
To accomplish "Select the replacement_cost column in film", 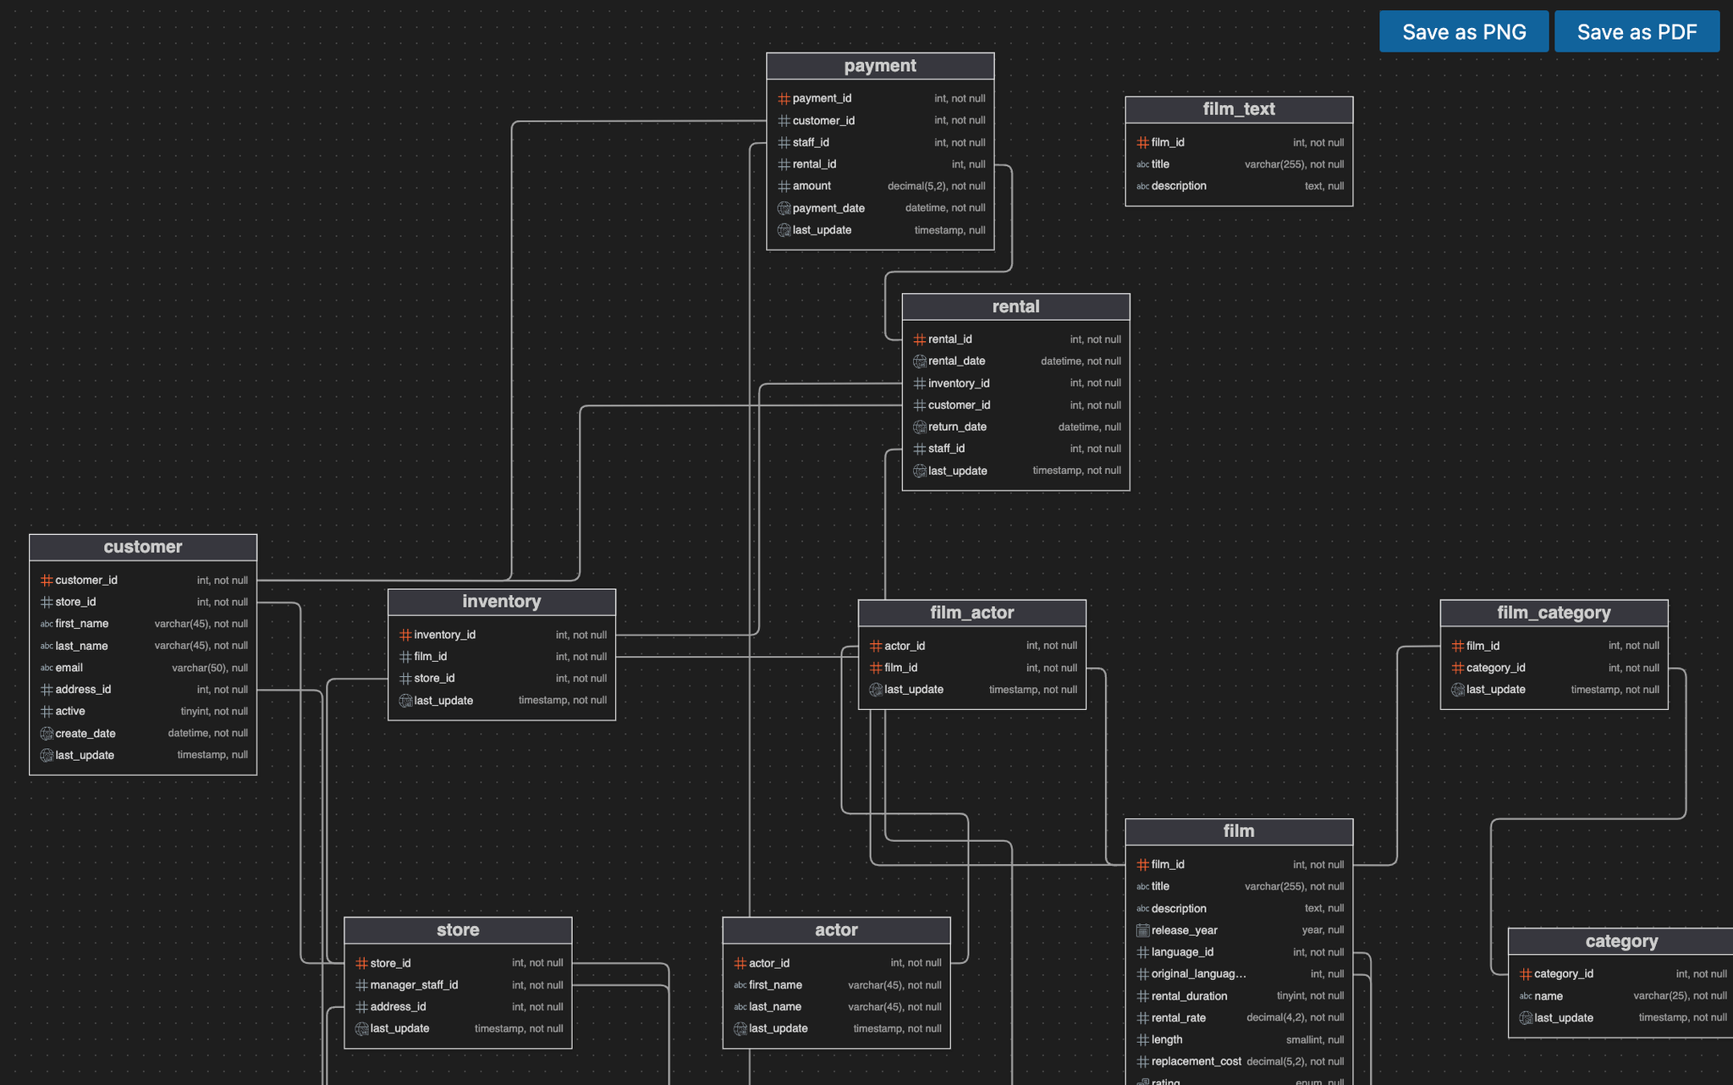I will coord(1239,1061).
